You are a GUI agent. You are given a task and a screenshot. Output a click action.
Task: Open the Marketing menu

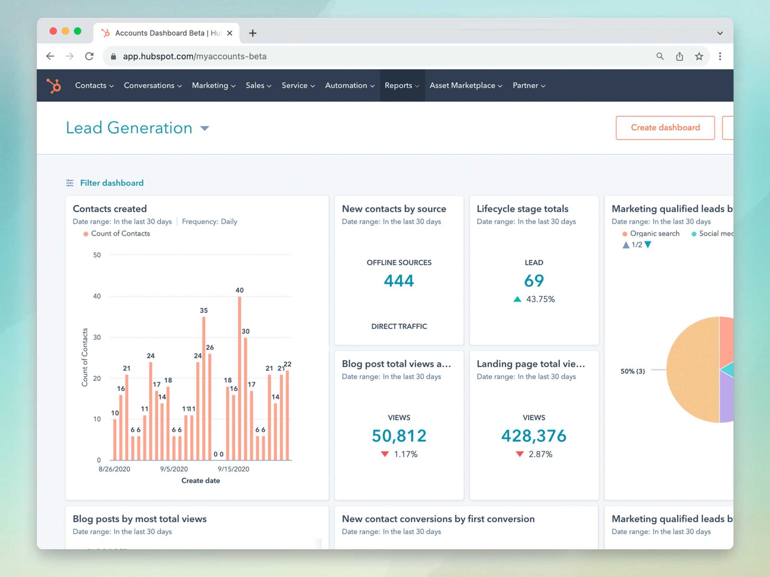pos(214,85)
